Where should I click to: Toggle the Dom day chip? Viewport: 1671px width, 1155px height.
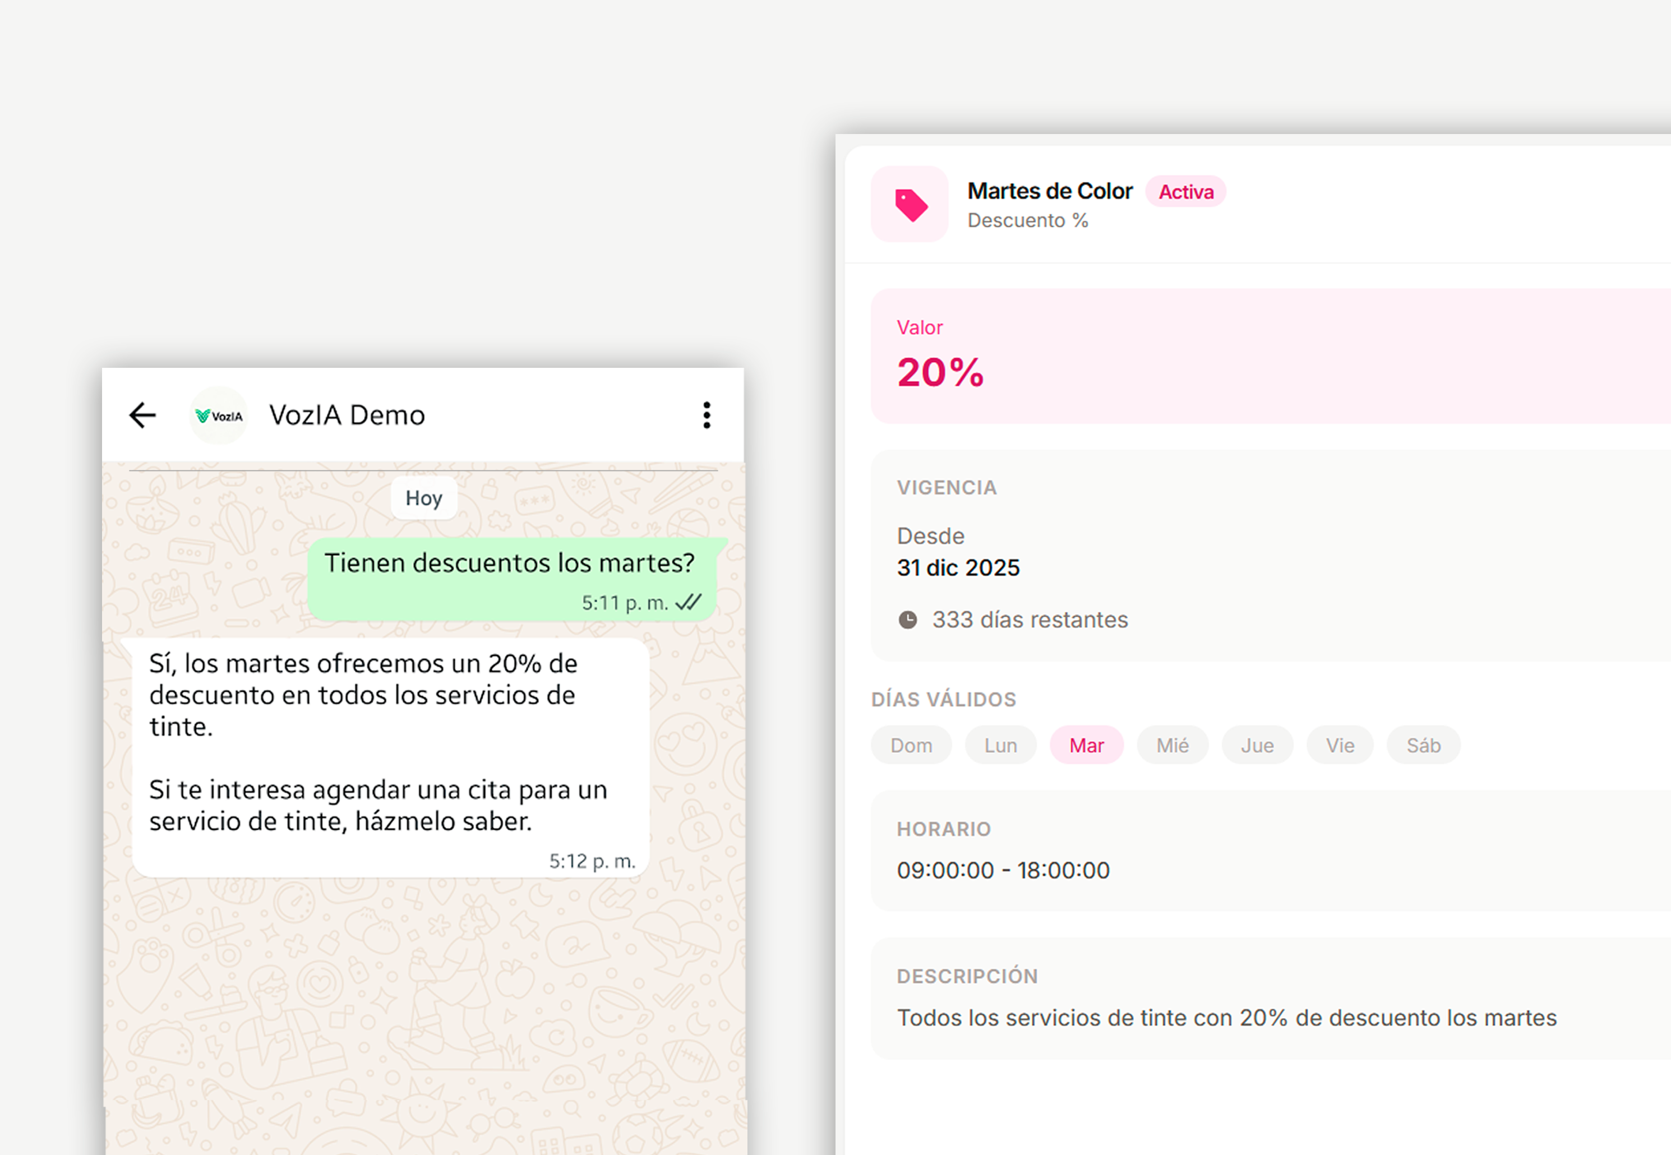tap(911, 745)
